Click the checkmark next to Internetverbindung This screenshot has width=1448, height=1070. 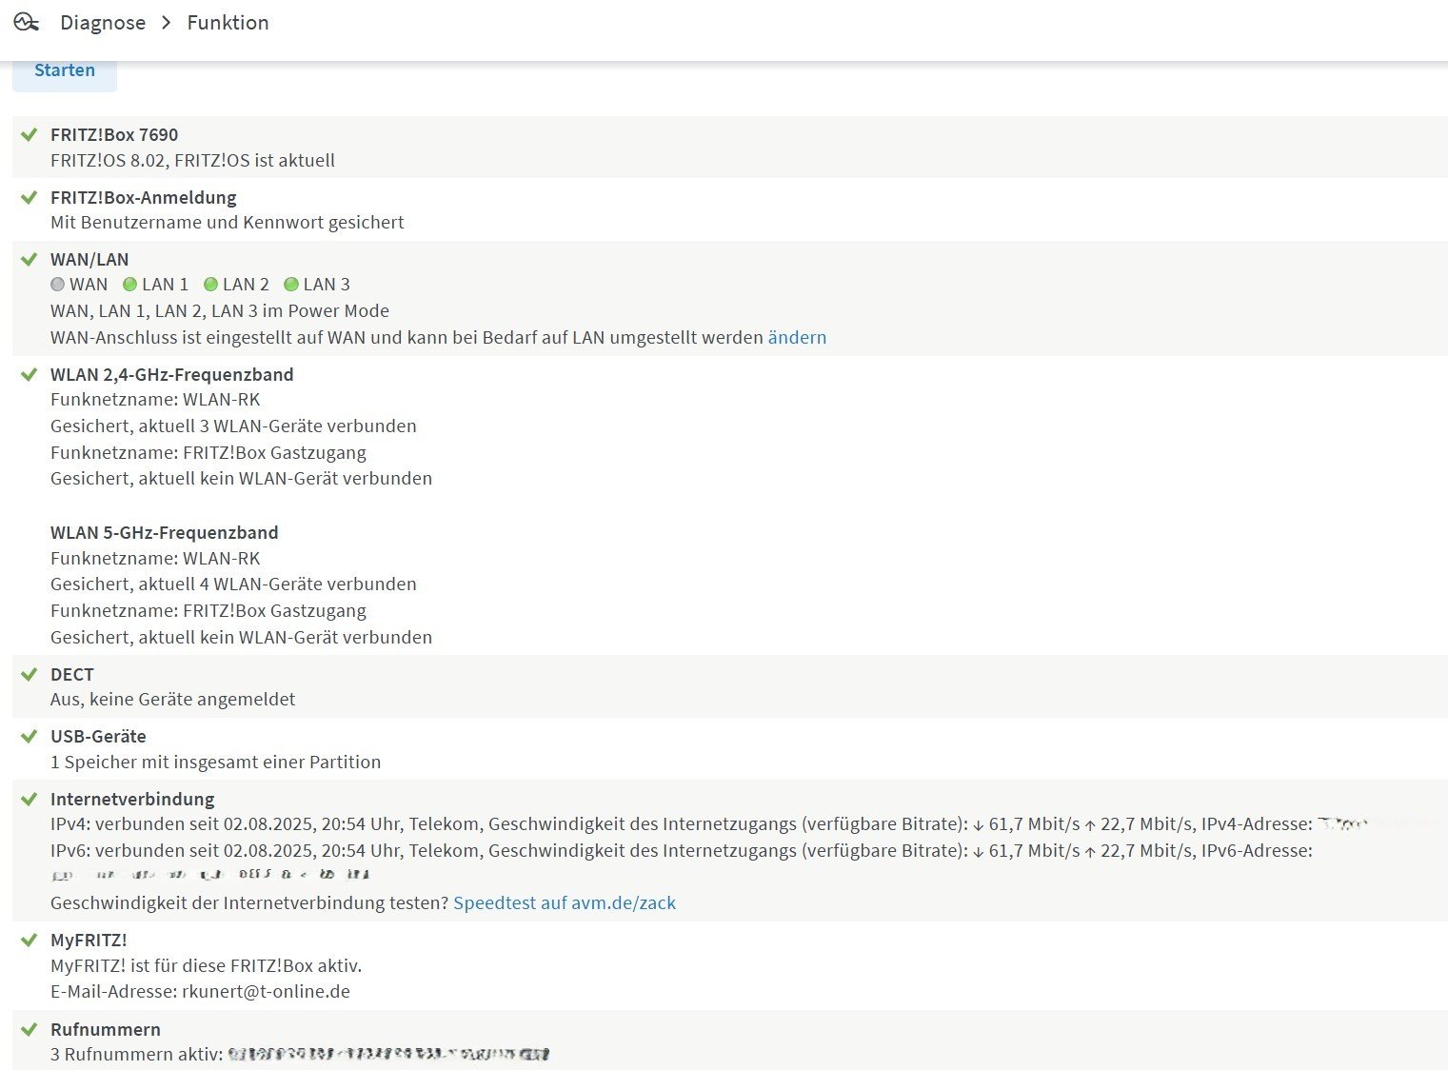[x=30, y=799]
